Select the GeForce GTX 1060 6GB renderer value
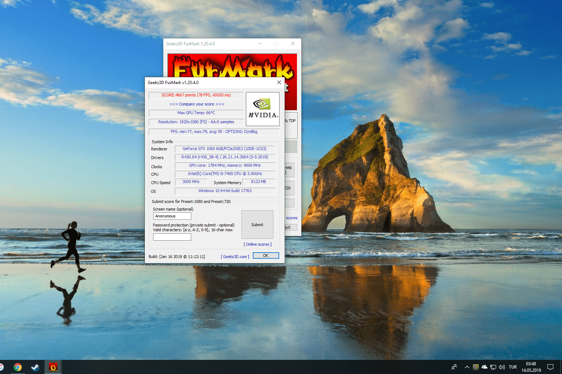Viewport: 562px width, 374px height. pos(225,149)
